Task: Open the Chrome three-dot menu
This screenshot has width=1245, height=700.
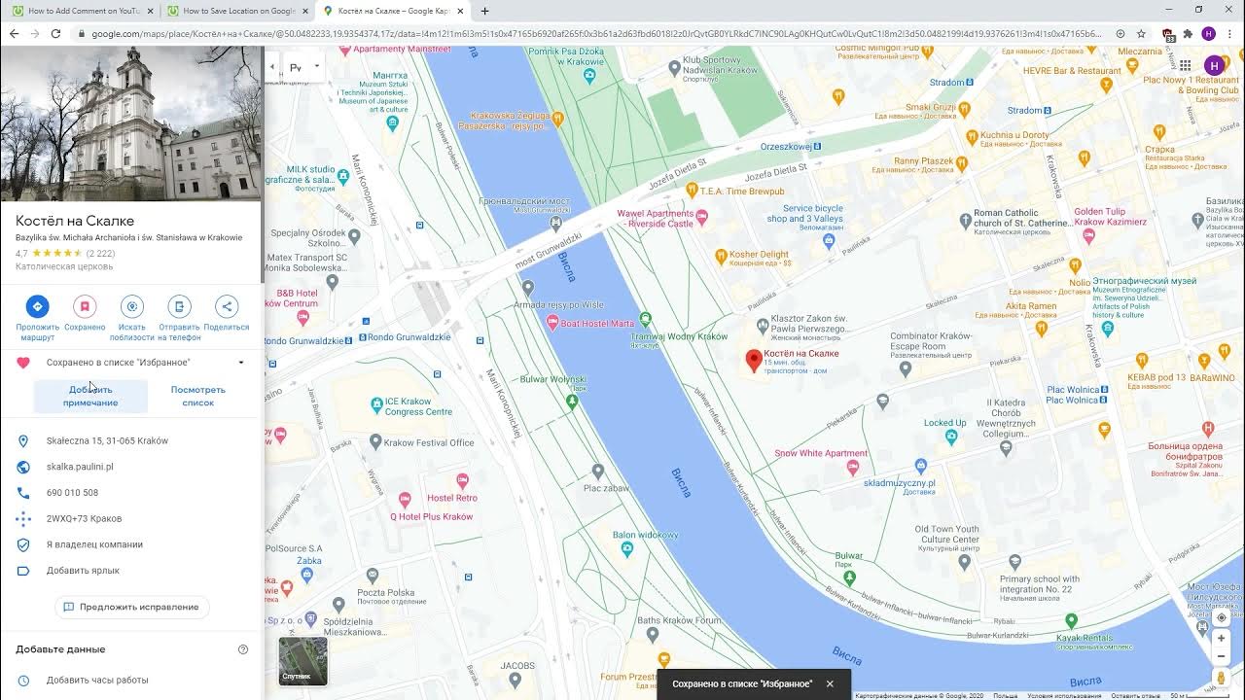Action: tap(1229, 33)
